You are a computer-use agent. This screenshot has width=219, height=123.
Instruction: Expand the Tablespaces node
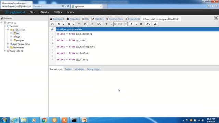8,47
